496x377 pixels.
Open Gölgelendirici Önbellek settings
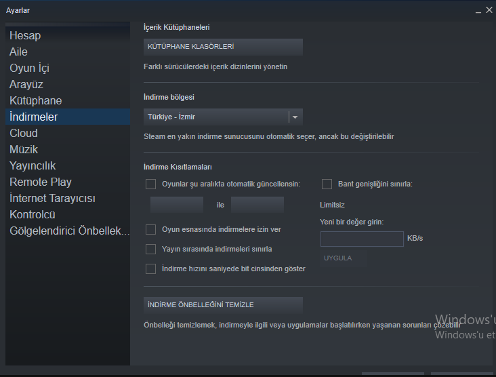click(69, 231)
